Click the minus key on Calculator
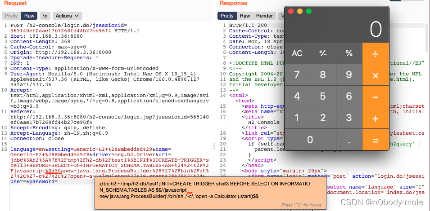This screenshot has width=430, height=211. [376, 97]
